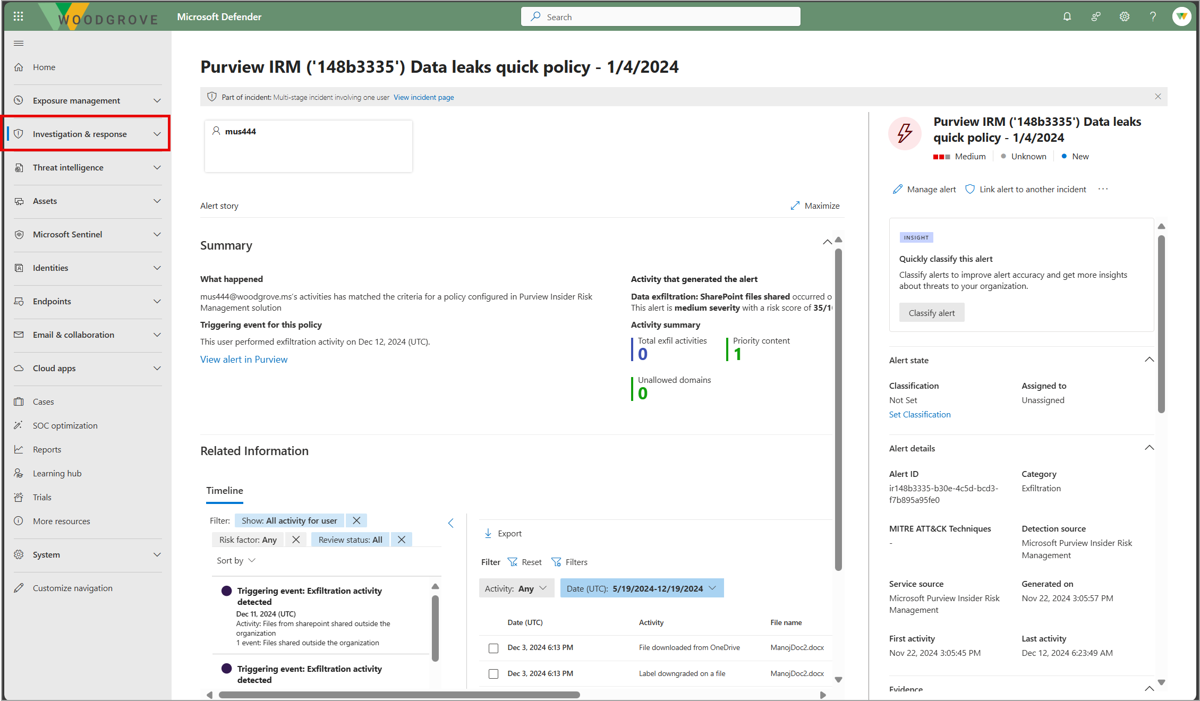
Task: Click the Classify alert button
Action: click(x=931, y=313)
